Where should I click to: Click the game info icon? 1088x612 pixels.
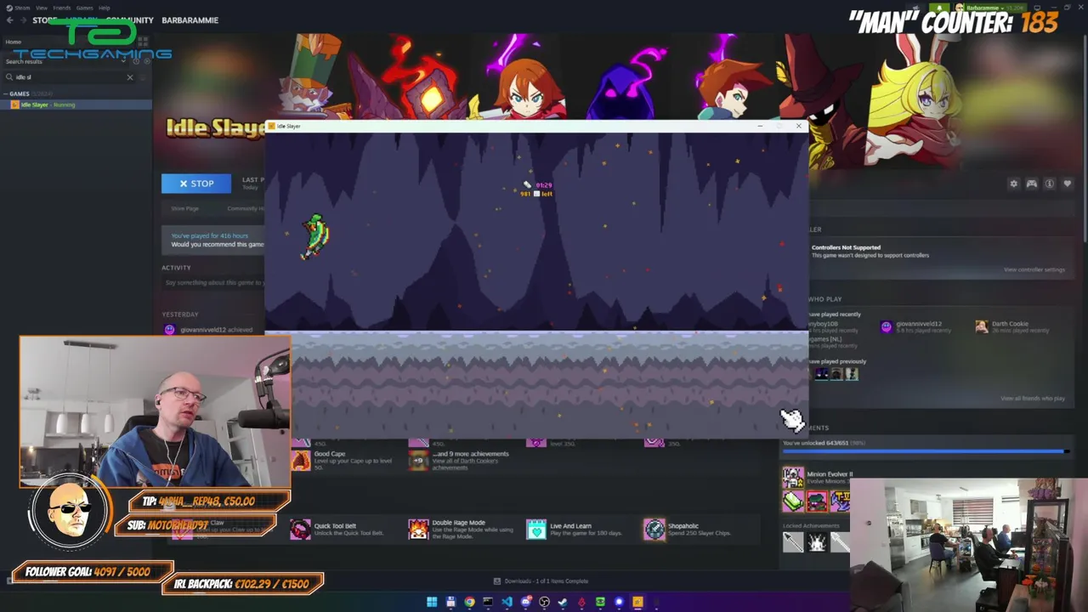pos(1049,184)
